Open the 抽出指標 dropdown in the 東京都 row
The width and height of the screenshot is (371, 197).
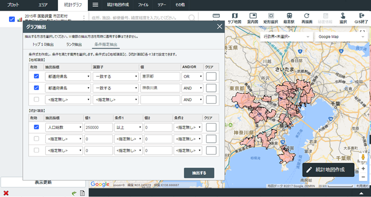click(68, 76)
